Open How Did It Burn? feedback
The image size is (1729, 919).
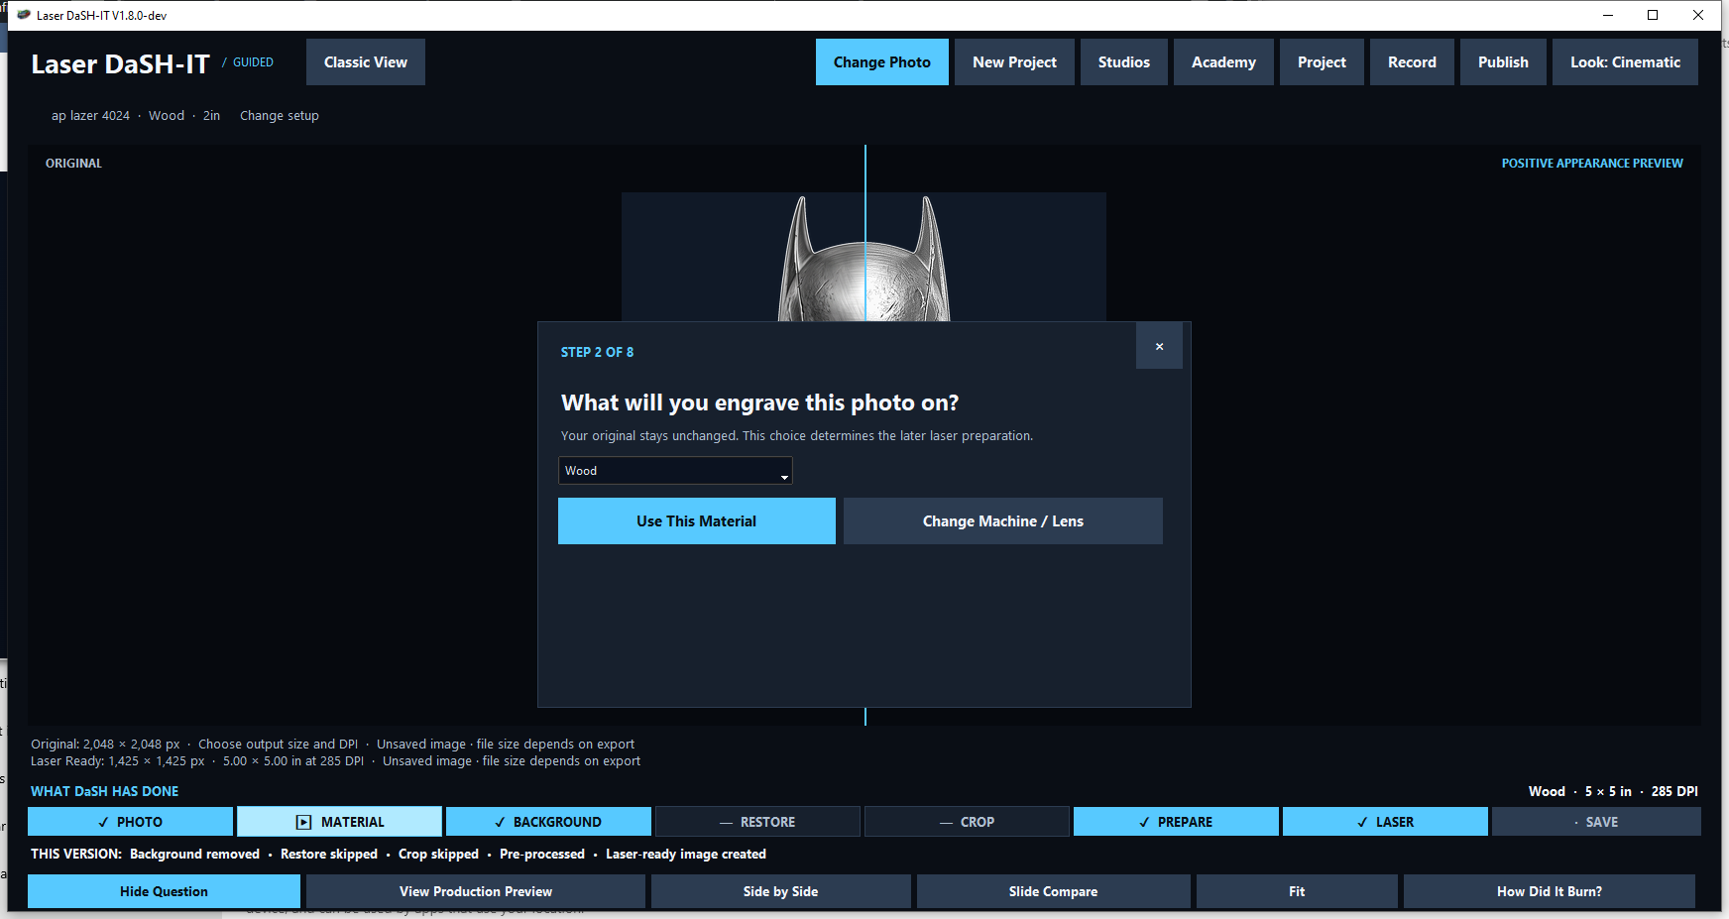1549,890
